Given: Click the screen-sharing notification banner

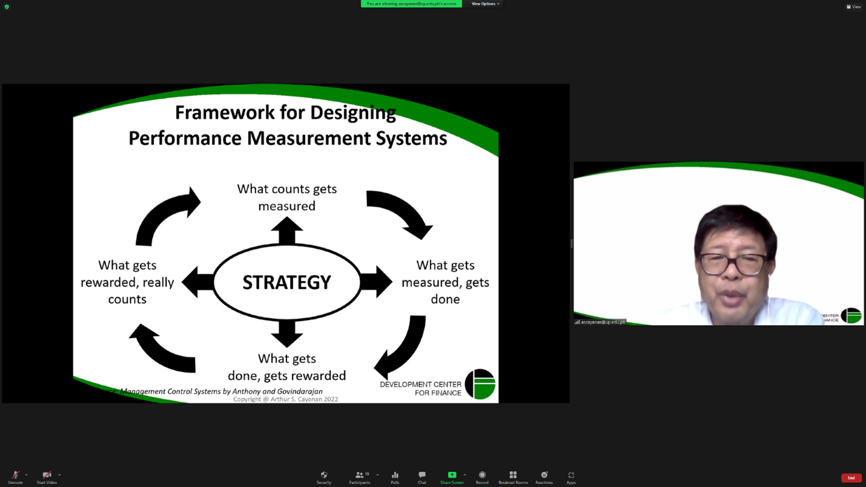Looking at the screenshot, I should 411,4.
